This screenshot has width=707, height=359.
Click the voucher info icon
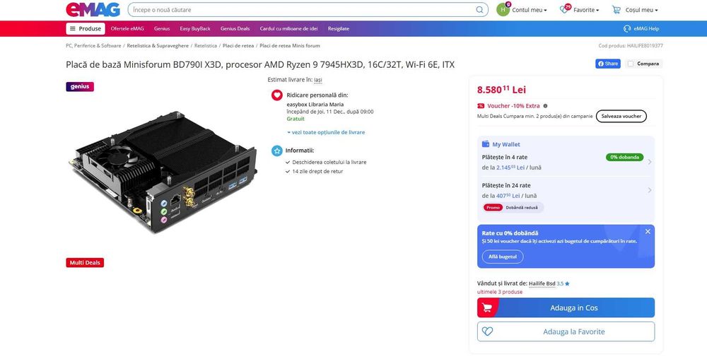545,106
